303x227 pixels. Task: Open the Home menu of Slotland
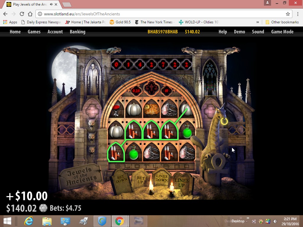pyautogui.click(x=15, y=32)
